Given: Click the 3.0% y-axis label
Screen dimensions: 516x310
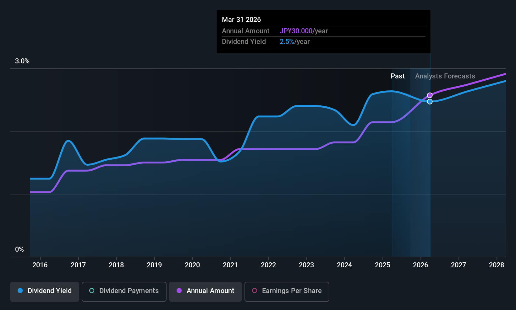Looking at the screenshot, I should pyautogui.click(x=22, y=61).
